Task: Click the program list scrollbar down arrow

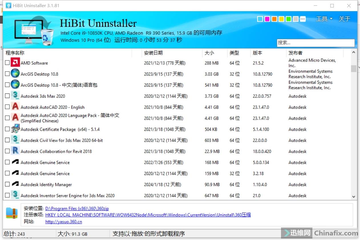Action: click(x=354, y=197)
